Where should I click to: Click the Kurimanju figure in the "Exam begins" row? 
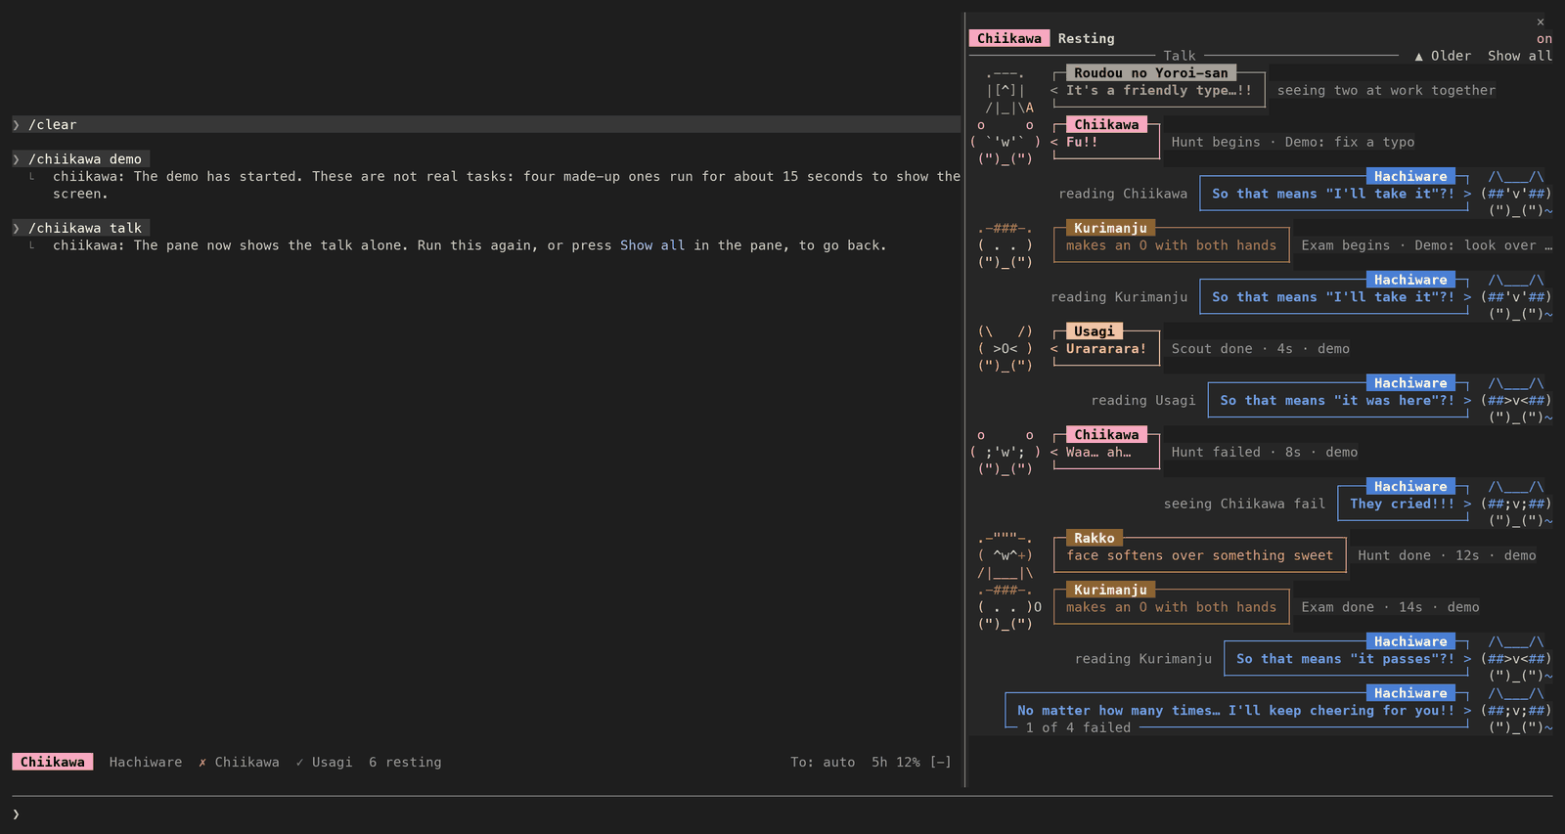click(x=1006, y=245)
